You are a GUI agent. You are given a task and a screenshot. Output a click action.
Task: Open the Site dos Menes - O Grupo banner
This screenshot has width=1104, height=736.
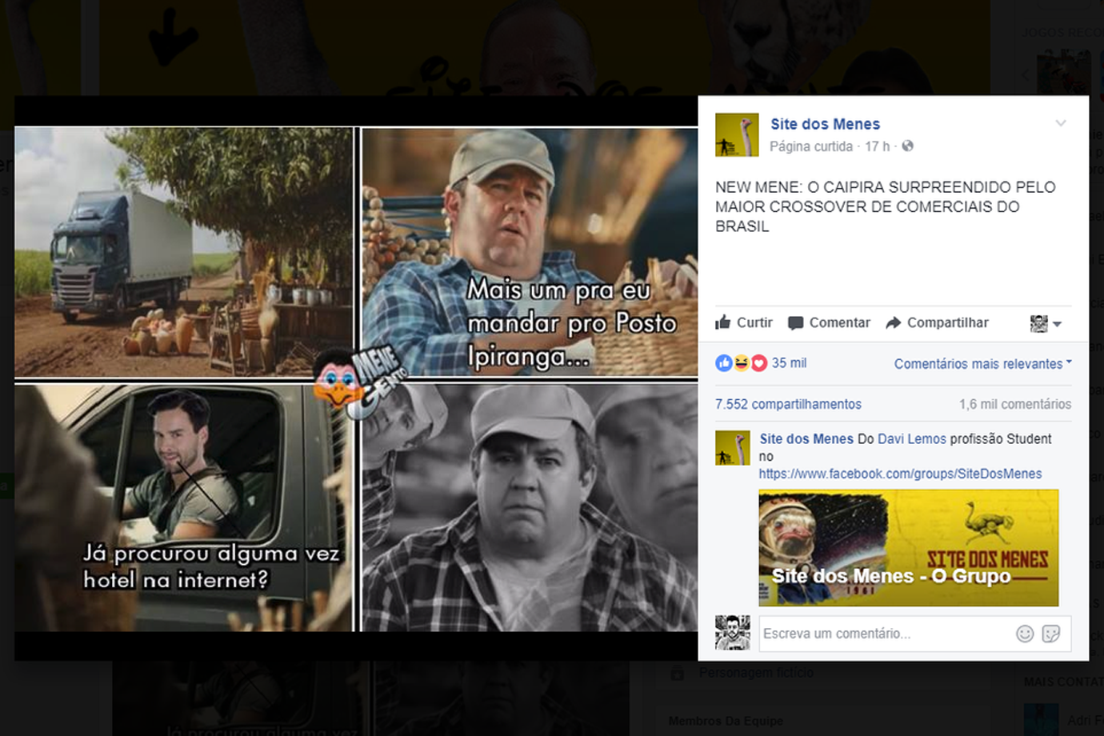click(x=908, y=548)
